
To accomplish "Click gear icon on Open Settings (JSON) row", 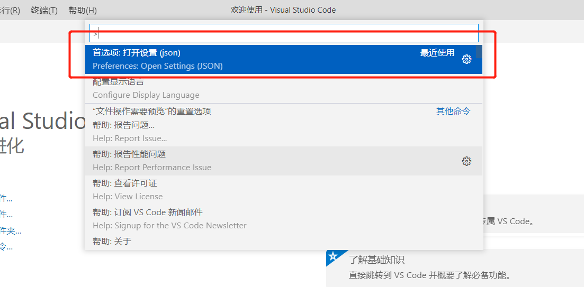I will [x=466, y=60].
